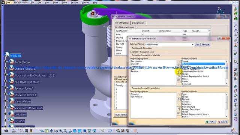Open the Isometric View icon
Viewport: 240px width, 135px height.
79,131
